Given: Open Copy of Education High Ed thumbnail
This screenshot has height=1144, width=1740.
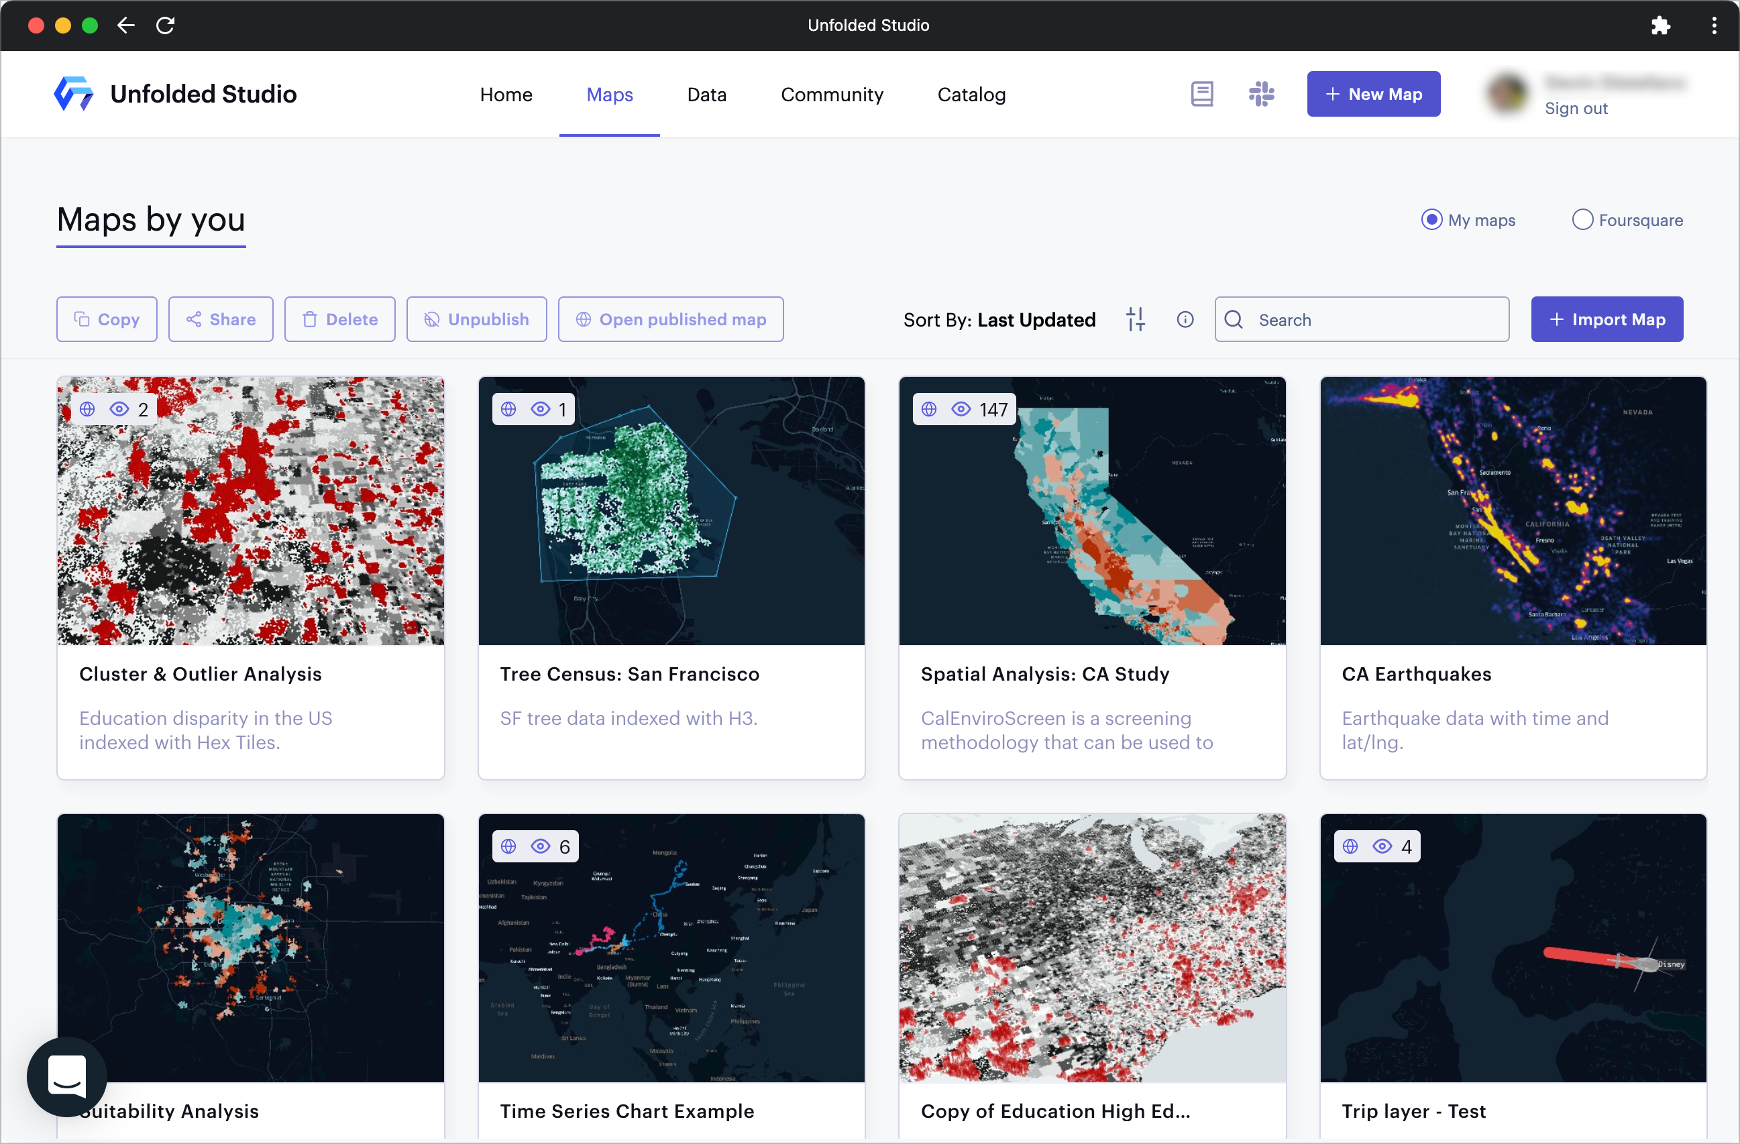Looking at the screenshot, I should [1092, 948].
